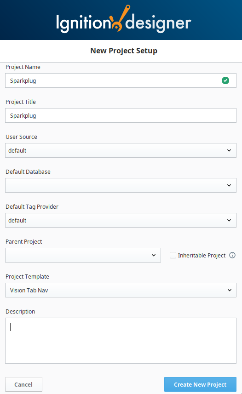The height and width of the screenshot is (394, 242).
Task: Click the Cancel button
Action: pyautogui.click(x=23, y=384)
